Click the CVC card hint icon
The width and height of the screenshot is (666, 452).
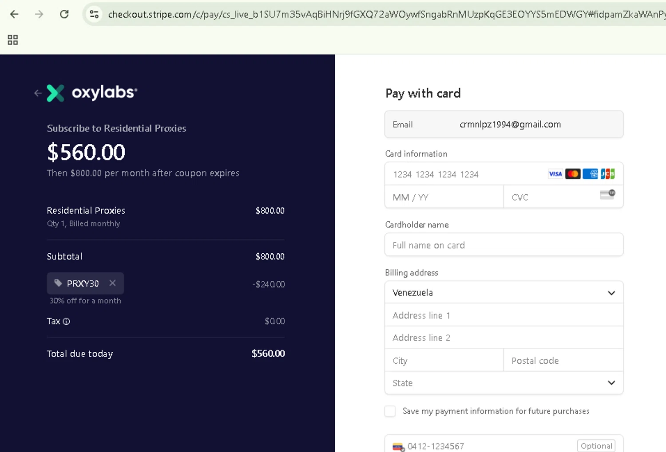607,194
